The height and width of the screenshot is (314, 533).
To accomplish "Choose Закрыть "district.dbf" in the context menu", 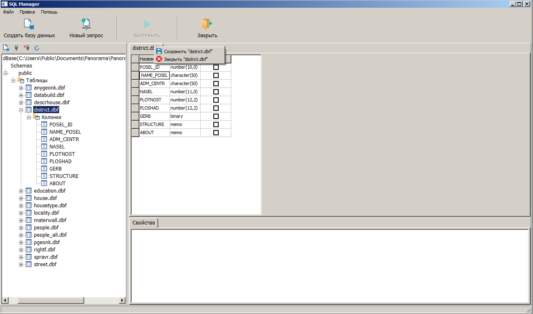I will (x=186, y=59).
